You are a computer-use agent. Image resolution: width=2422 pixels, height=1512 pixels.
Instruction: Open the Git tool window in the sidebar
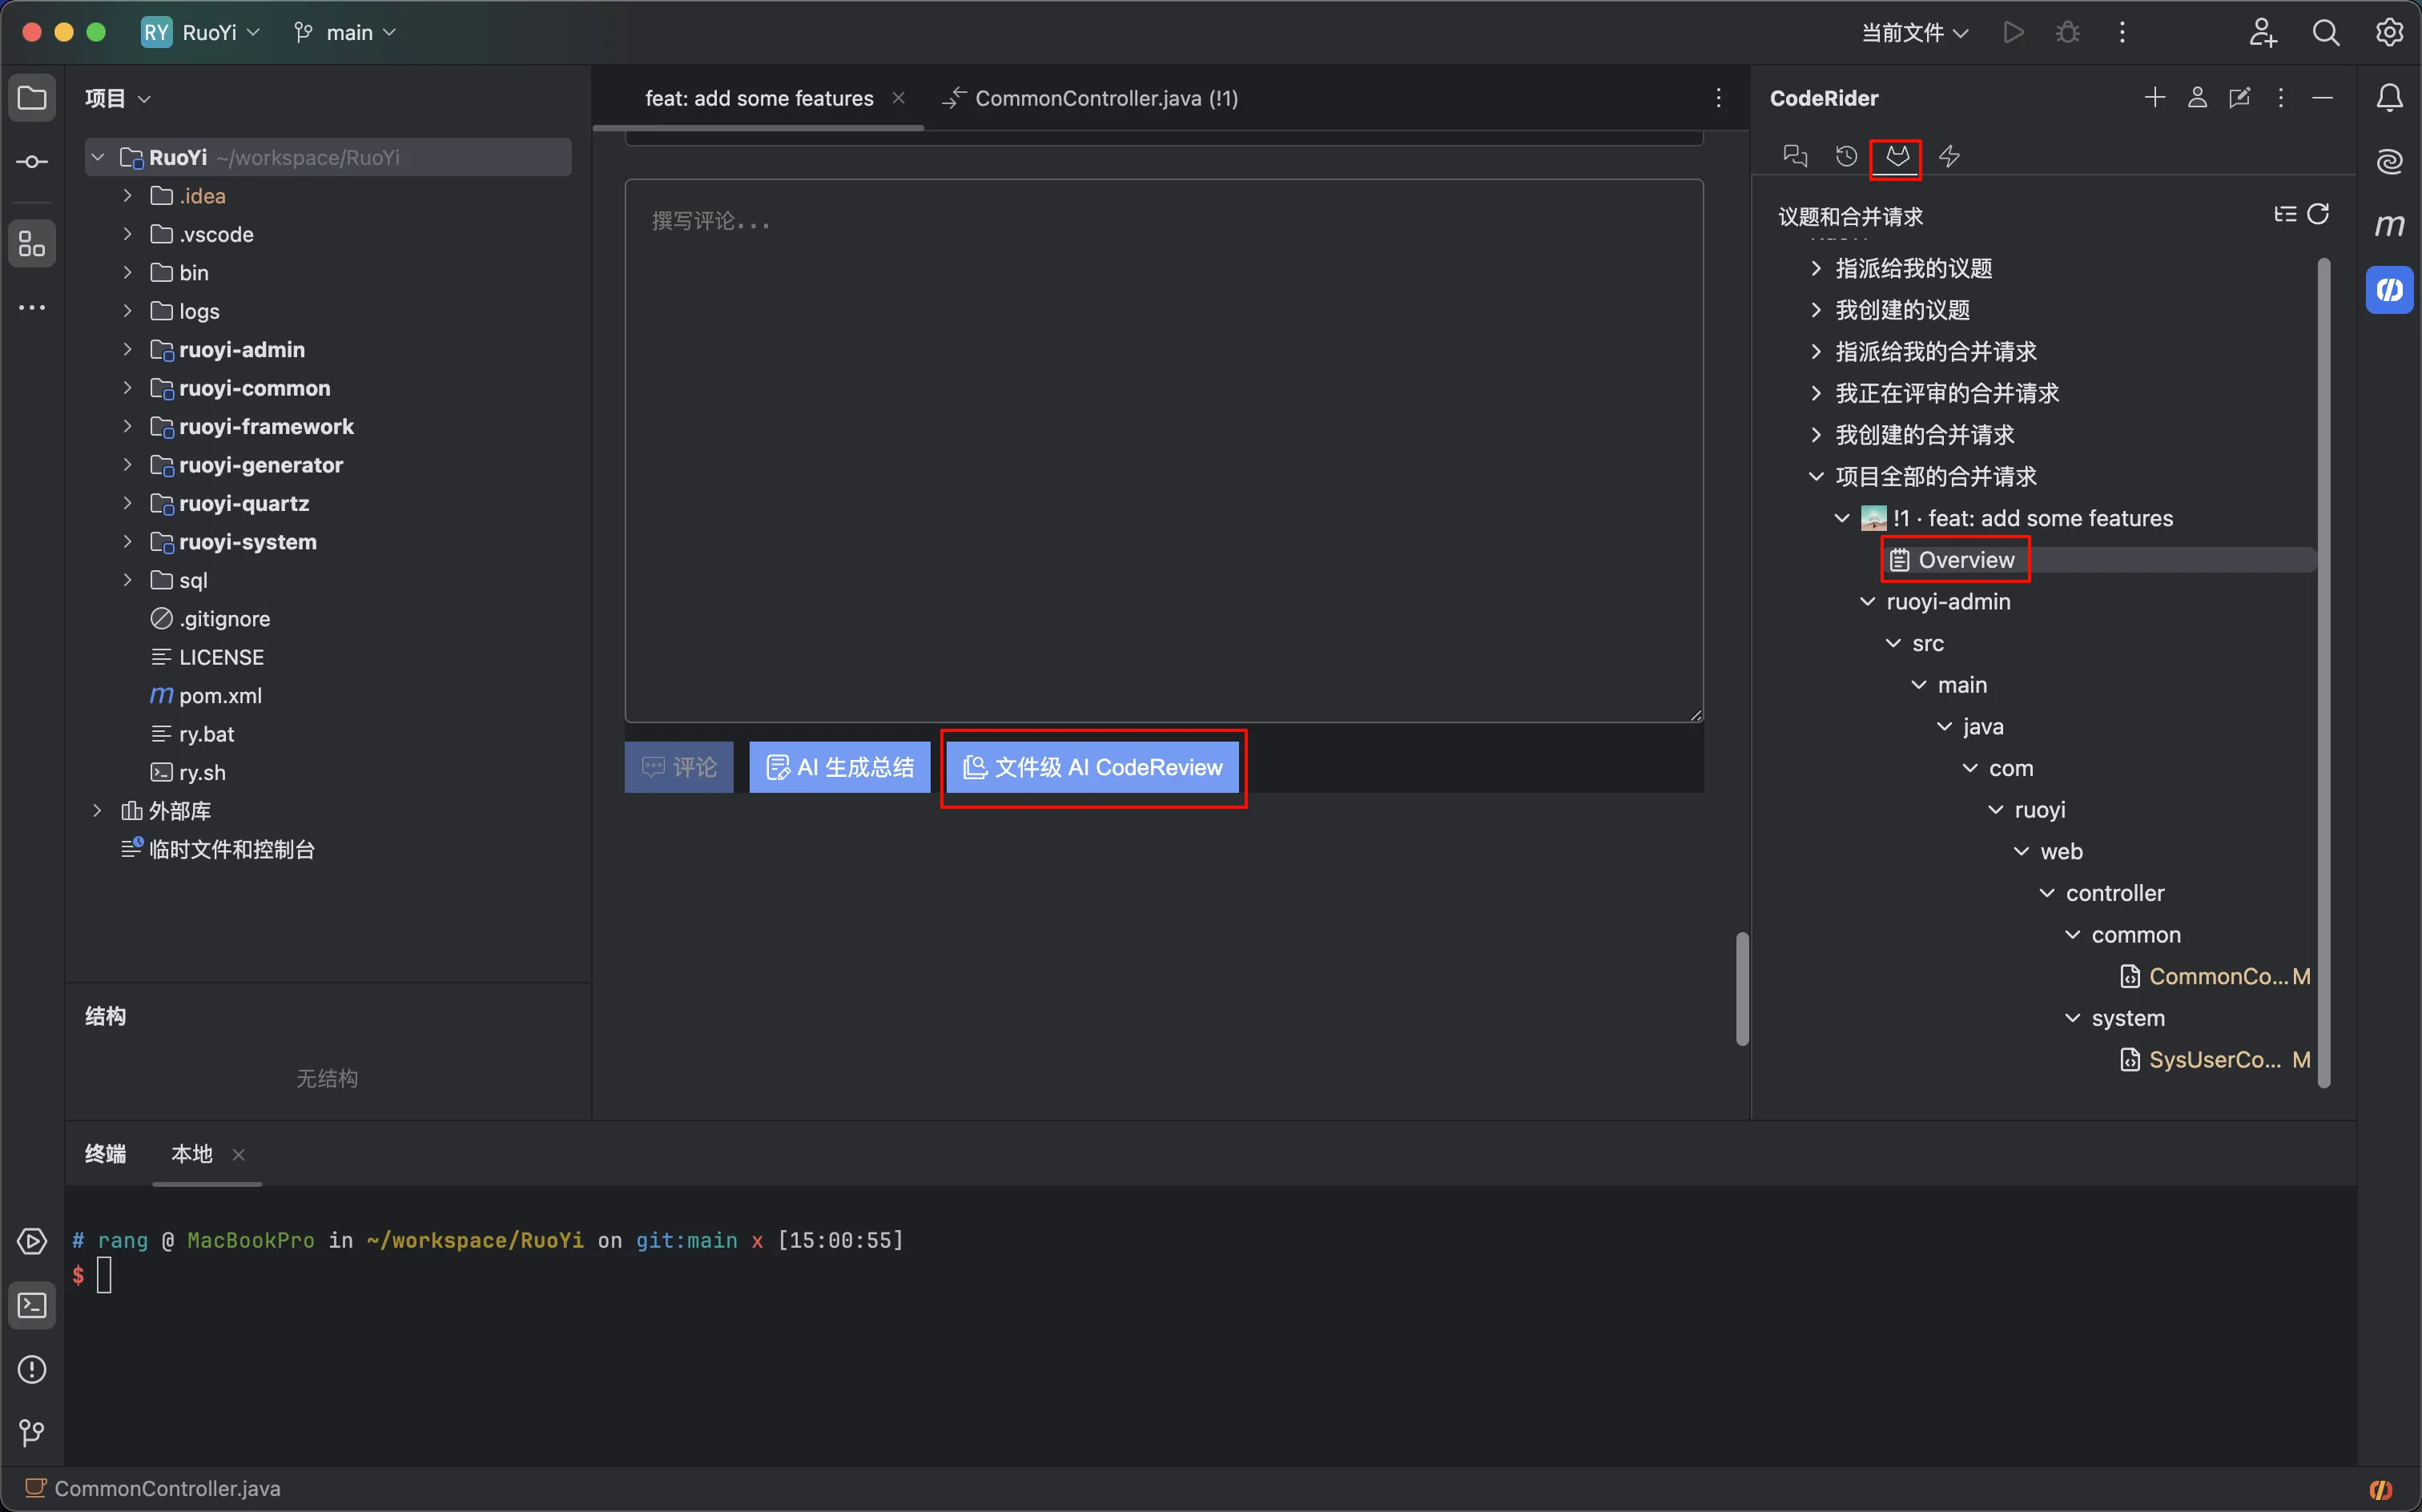(x=32, y=1433)
